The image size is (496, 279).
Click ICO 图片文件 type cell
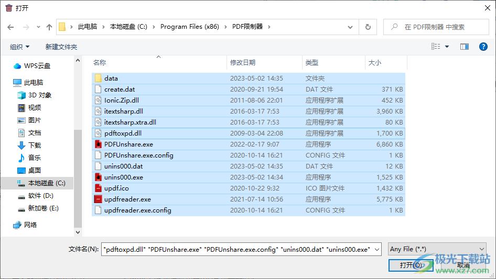coord(325,188)
